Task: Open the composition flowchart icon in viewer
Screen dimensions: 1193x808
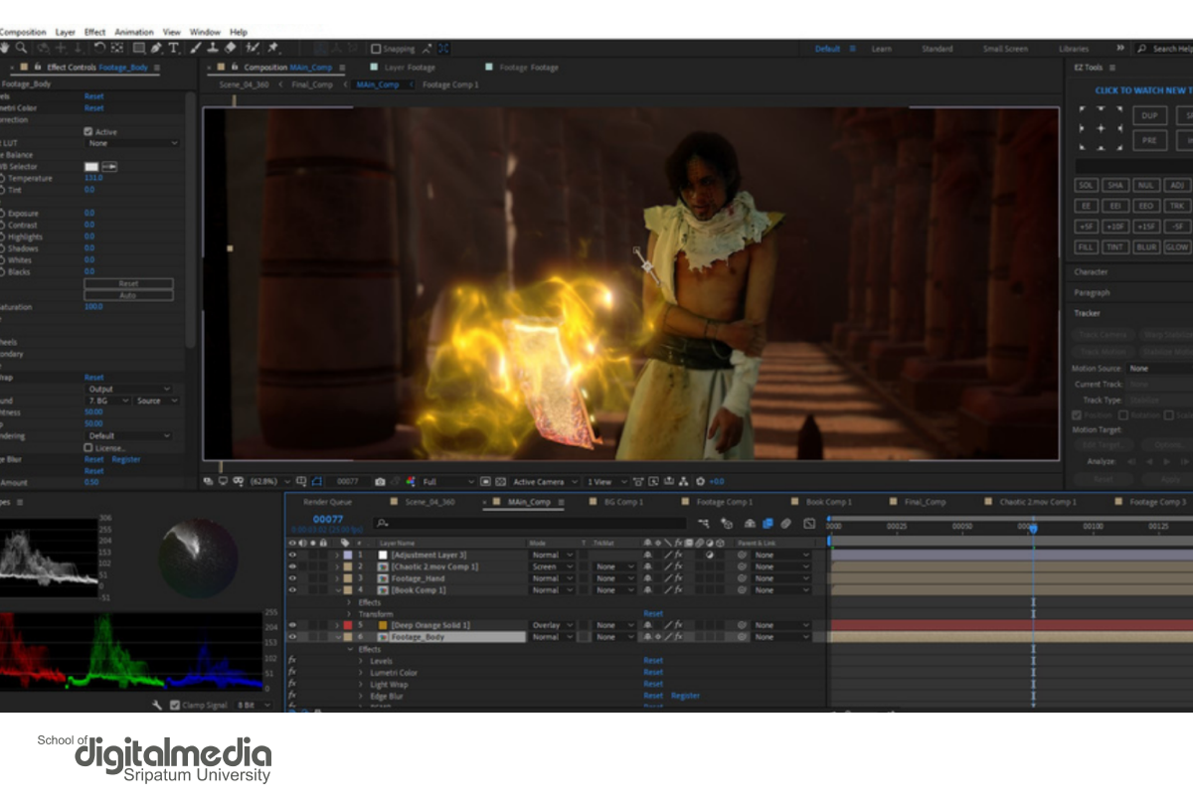Action: [x=684, y=481]
